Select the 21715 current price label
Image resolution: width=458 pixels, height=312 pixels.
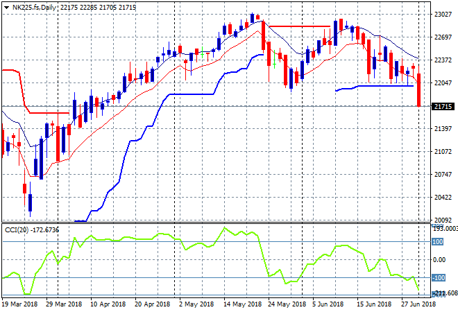tap(443, 107)
